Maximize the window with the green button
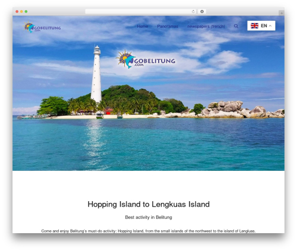 click(x=26, y=11)
